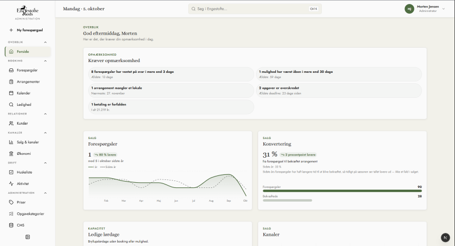
Task: Click the '80 % lavere' trend badge
Action: point(105,155)
